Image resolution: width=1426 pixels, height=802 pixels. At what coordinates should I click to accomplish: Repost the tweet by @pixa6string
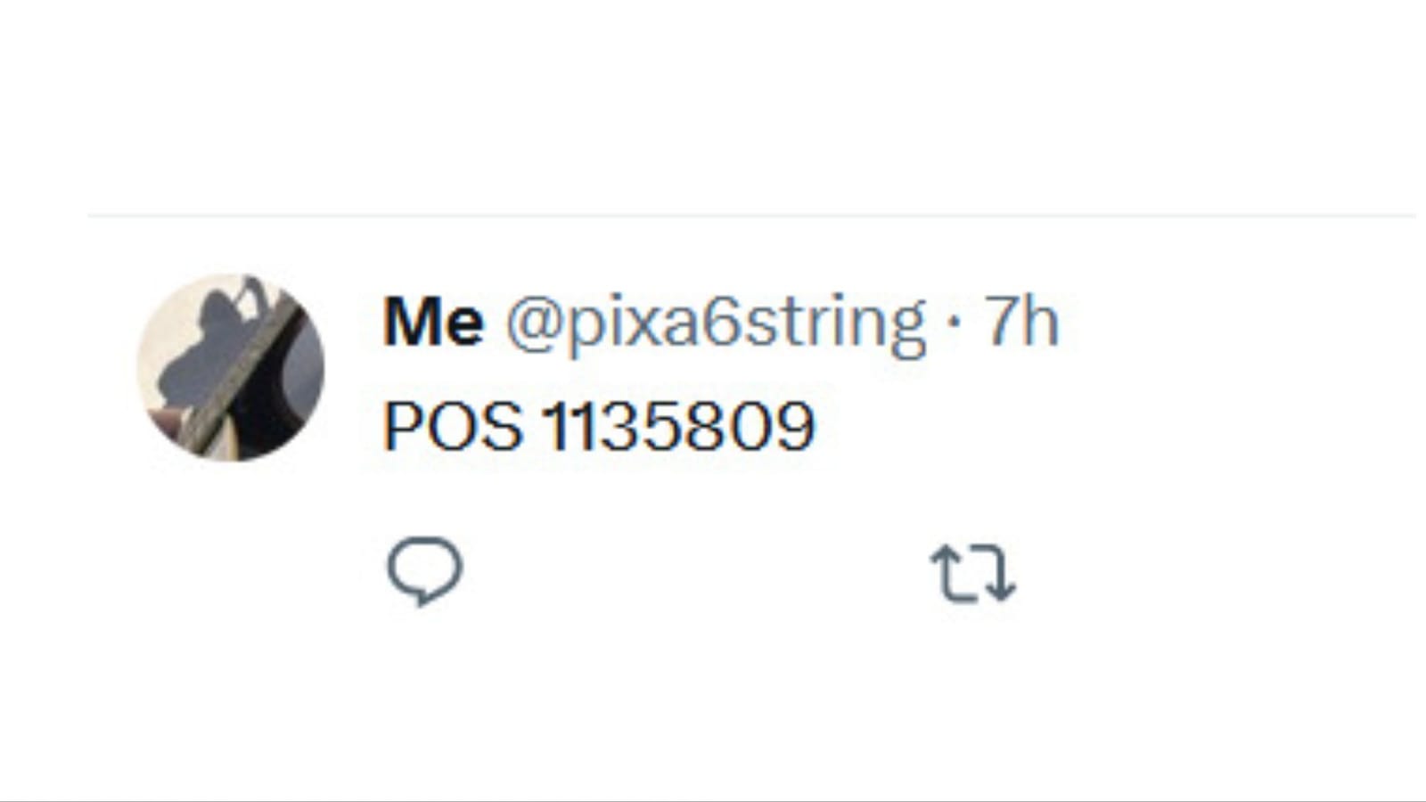tap(973, 574)
